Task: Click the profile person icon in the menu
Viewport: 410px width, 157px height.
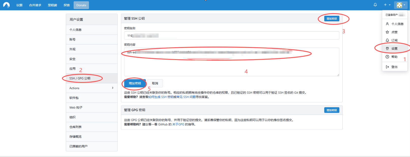Action: point(387,24)
